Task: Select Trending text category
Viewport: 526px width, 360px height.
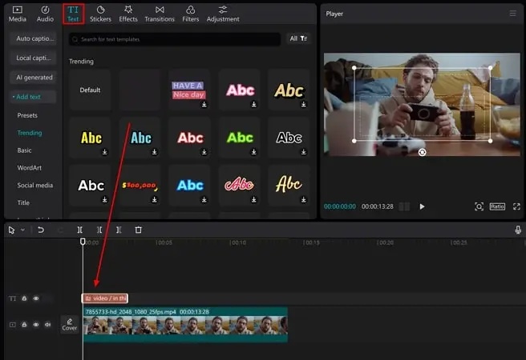Action: click(30, 133)
